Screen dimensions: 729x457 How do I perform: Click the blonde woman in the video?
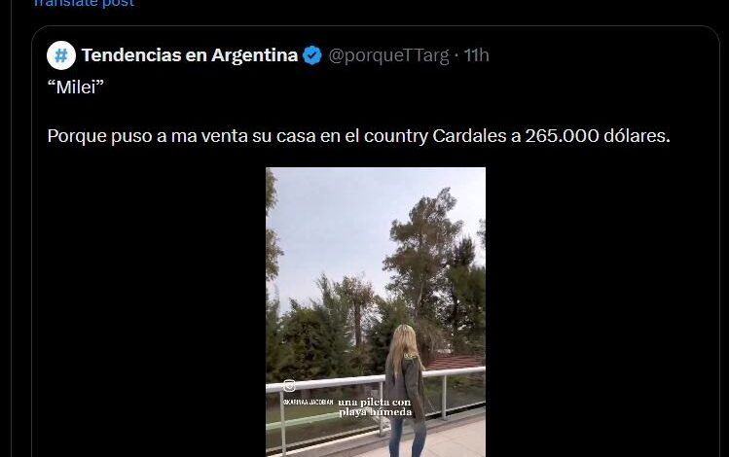click(x=406, y=390)
